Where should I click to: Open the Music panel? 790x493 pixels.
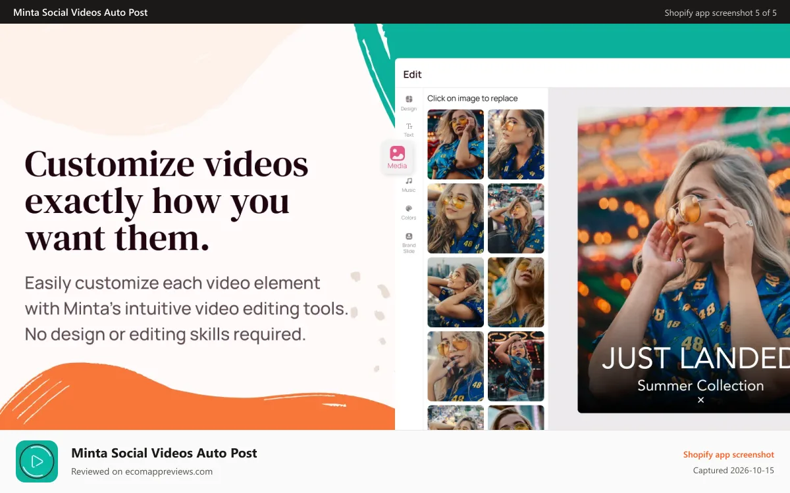click(409, 185)
